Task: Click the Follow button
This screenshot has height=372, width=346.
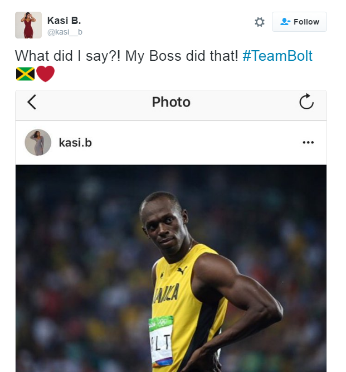Action: (299, 22)
